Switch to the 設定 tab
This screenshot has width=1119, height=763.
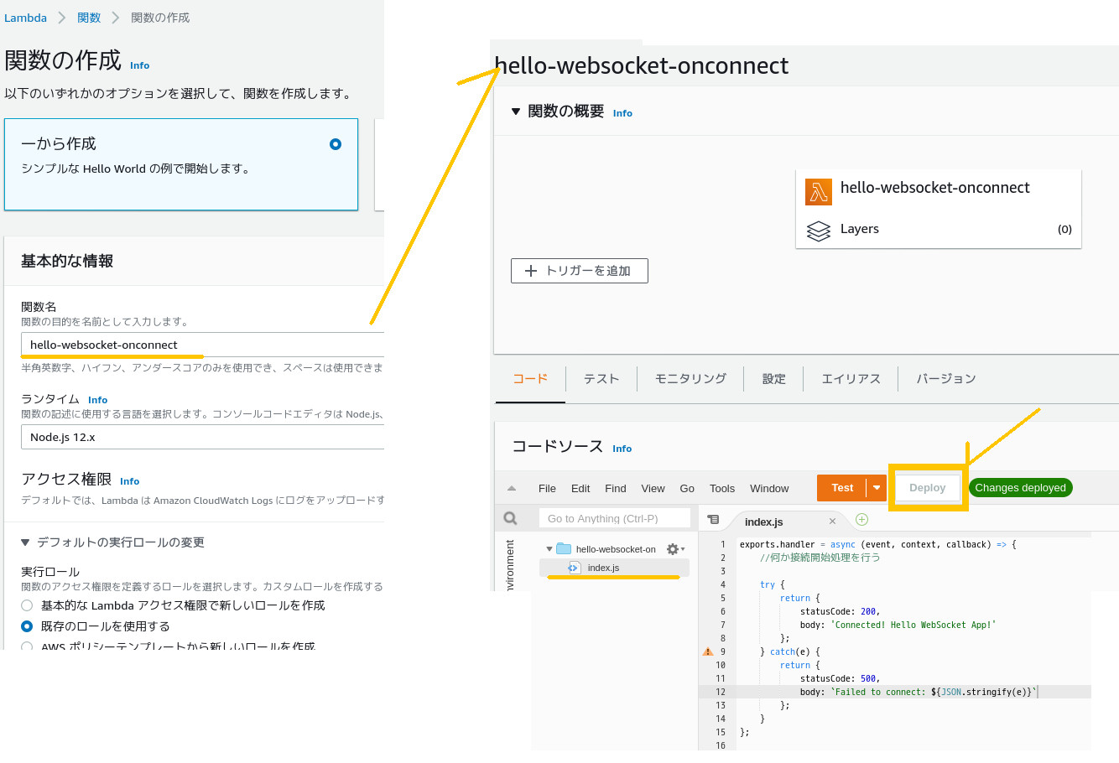pyautogui.click(x=773, y=379)
